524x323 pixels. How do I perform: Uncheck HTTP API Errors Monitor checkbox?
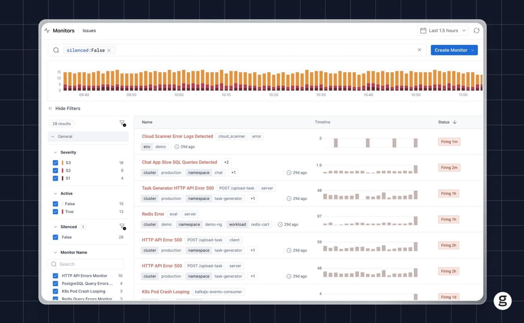coord(55,276)
